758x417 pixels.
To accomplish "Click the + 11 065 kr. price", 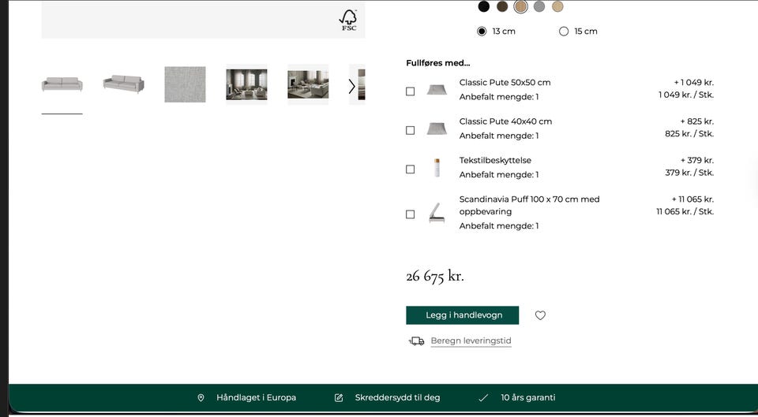I will pos(692,199).
